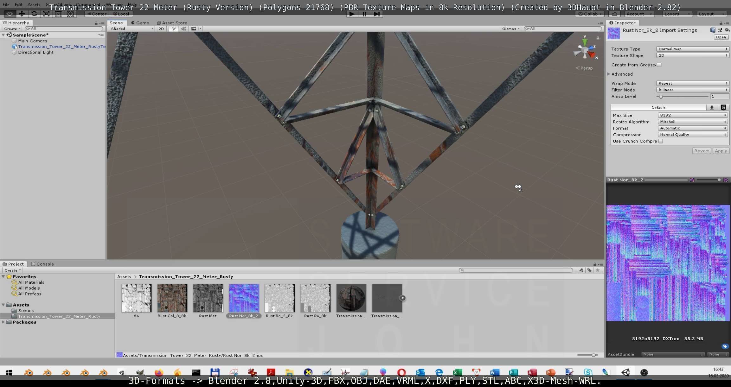Start Play mode
Image resolution: width=731 pixels, height=387 pixels.
coord(352,14)
